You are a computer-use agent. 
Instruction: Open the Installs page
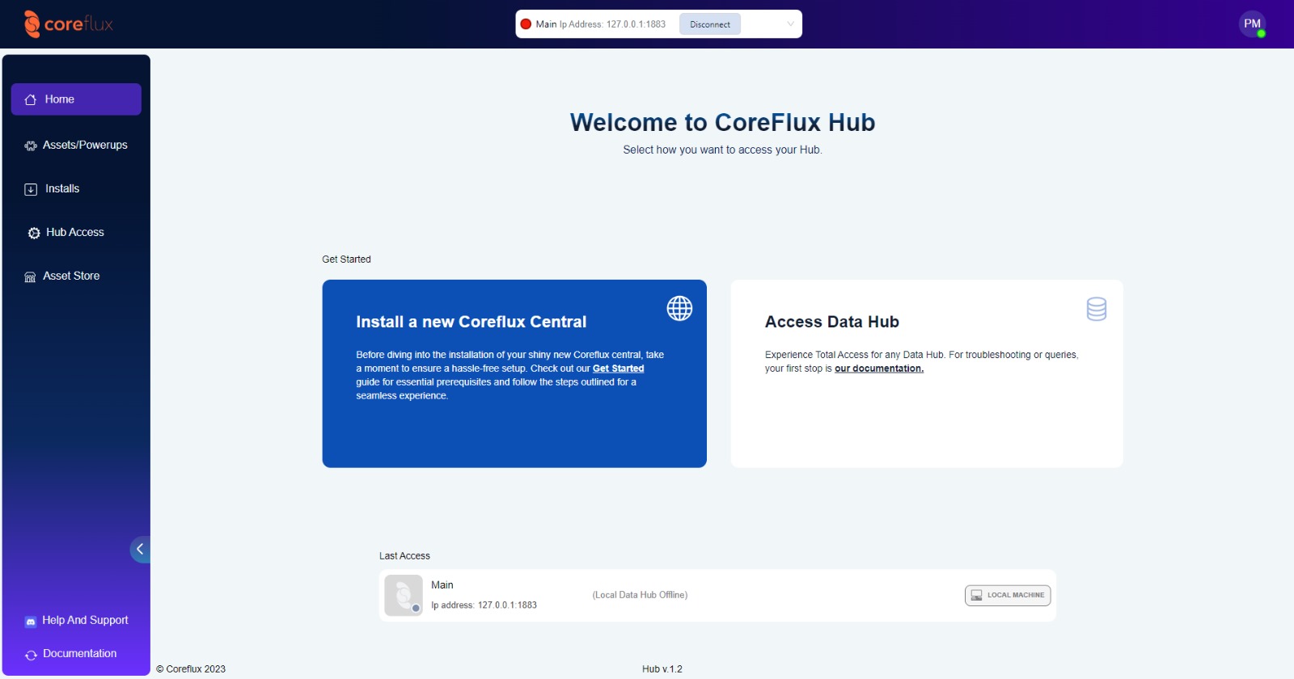click(x=61, y=189)
